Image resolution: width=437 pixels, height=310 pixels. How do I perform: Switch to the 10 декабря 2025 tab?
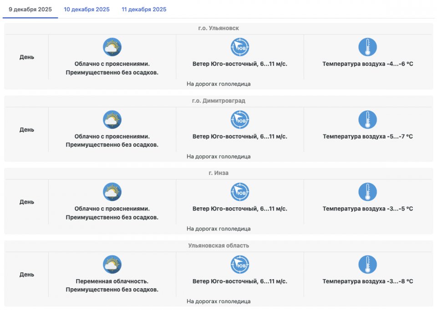click(x=86, y=10)
